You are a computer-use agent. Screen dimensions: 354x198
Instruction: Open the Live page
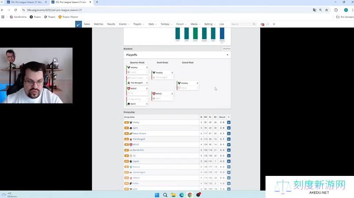click(222, 24)
